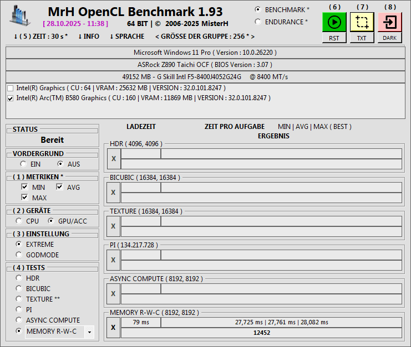Screen dimensions: 411x347
Task: Select the ASYNC COMPUTE test
Action: click(19, 320)
